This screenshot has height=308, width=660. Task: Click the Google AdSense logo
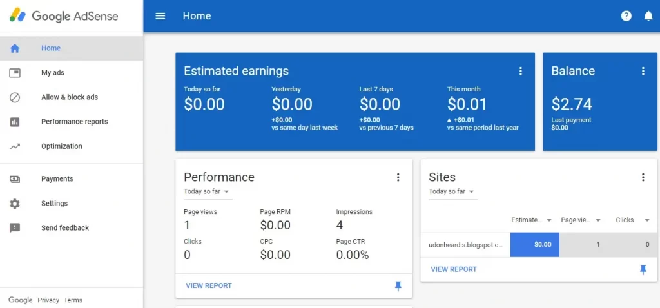coord(64,16)
